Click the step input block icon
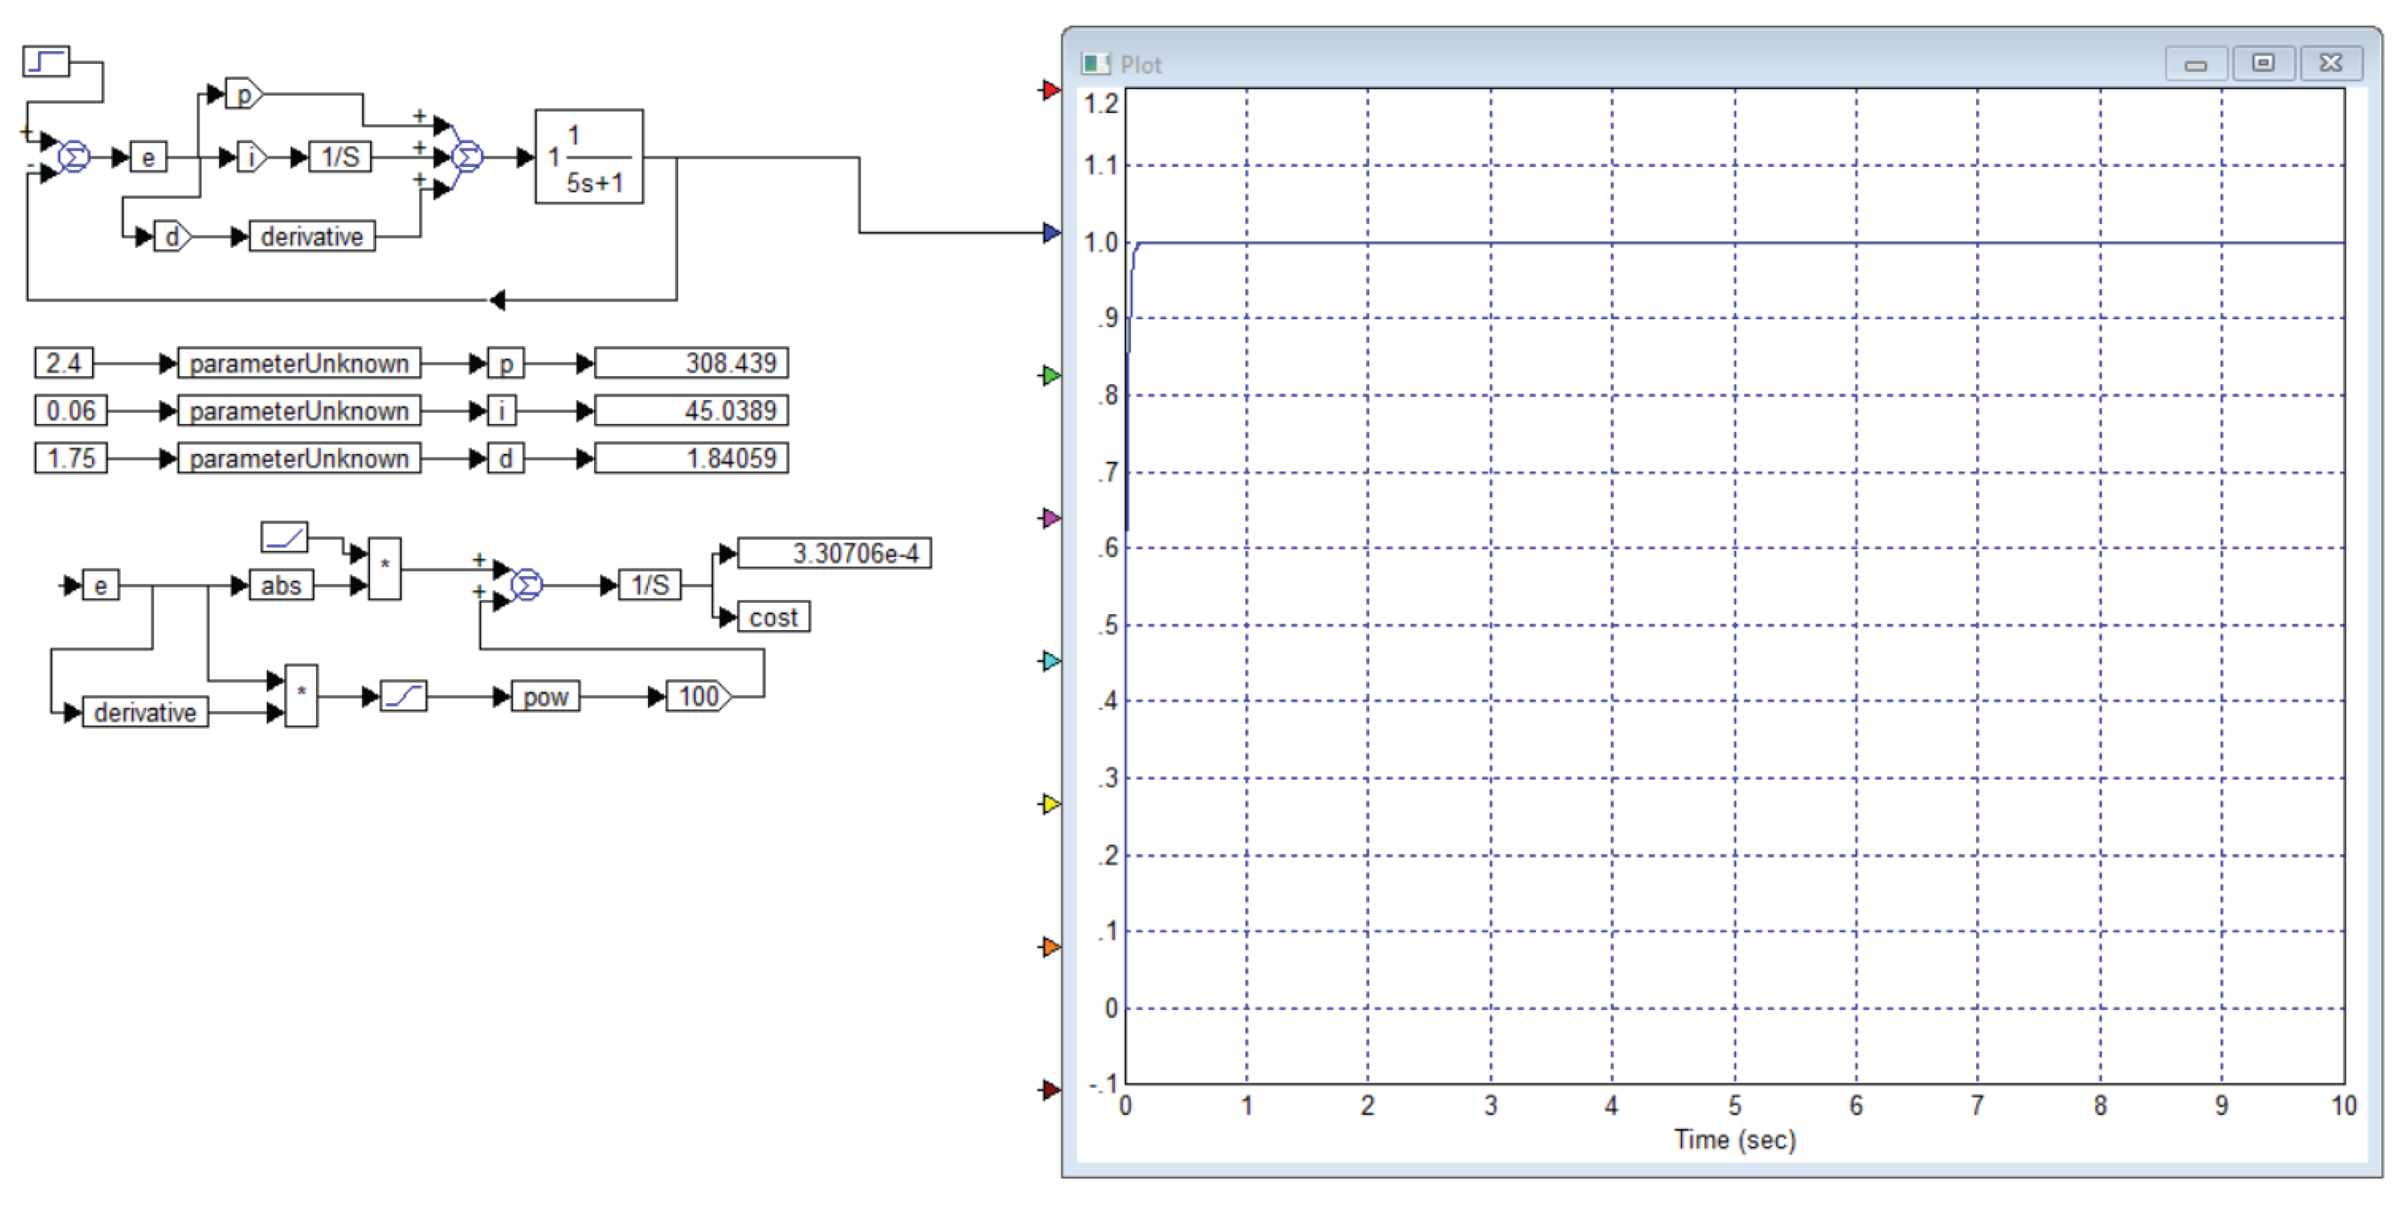The image size is (2408, 1207). tap(45, 62)
